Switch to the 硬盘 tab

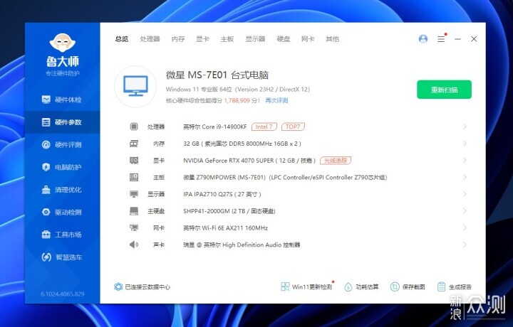click(284, 39)
